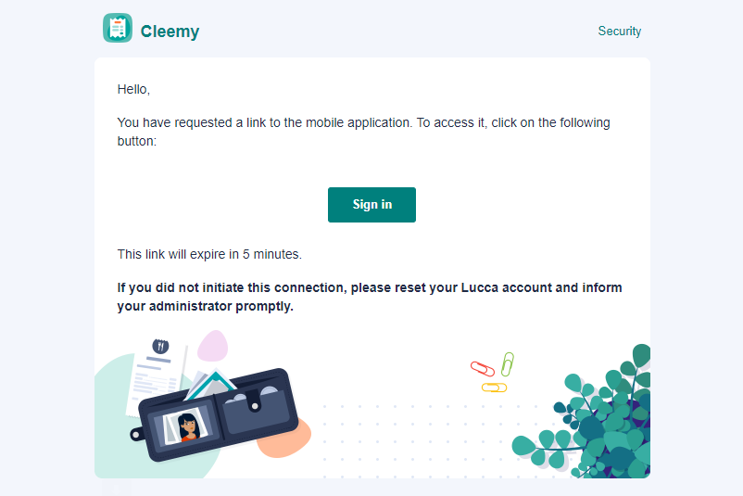Click the green paperclip icon

point(508,363)
